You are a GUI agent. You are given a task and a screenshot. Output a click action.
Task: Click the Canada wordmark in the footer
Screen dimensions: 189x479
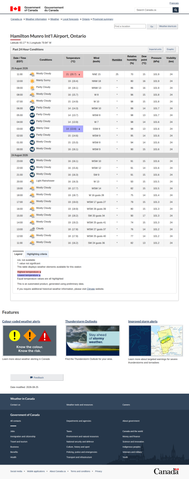(166, 471)
